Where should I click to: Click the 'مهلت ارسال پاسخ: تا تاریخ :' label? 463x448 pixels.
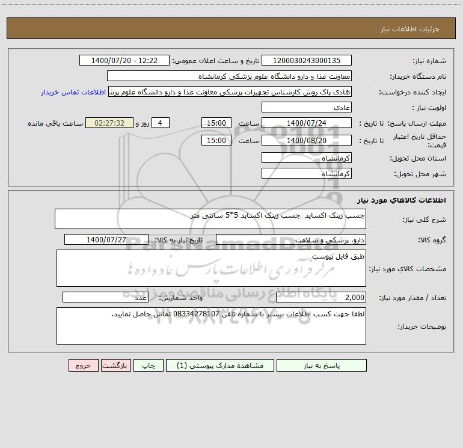[402, 123]
